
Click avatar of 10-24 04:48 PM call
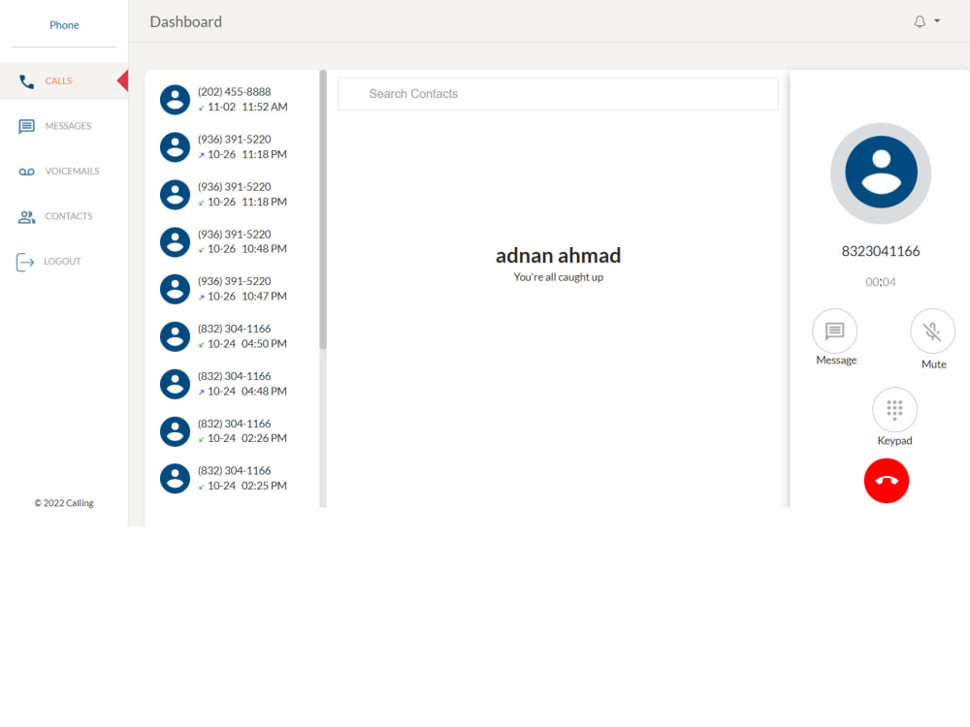pos(175,384)
